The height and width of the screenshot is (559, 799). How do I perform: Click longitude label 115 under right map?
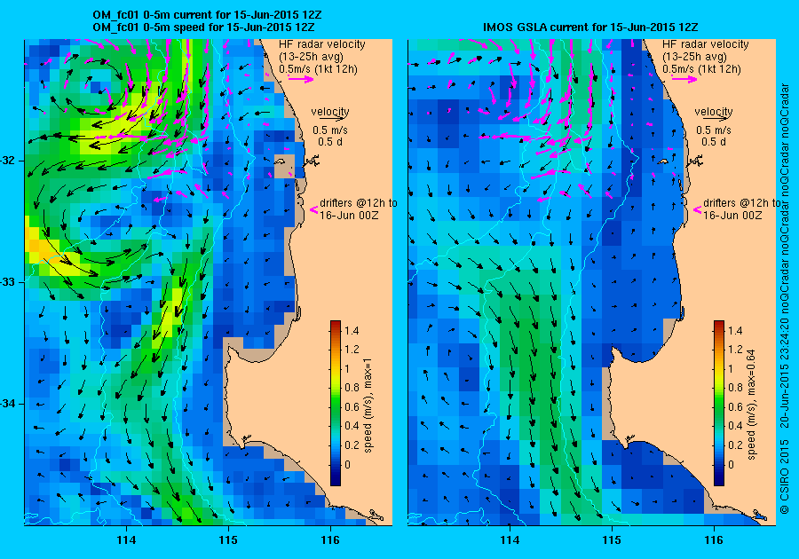pos(612,539)
